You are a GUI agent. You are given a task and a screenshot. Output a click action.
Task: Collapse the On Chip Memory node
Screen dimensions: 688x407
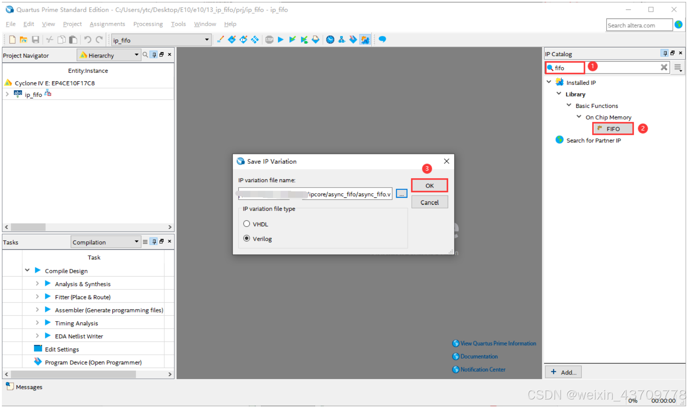(x=579, y=117)
